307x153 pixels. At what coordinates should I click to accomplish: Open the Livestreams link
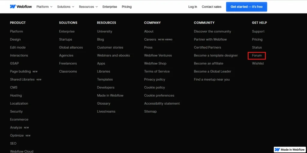click(x=106, y=111)
